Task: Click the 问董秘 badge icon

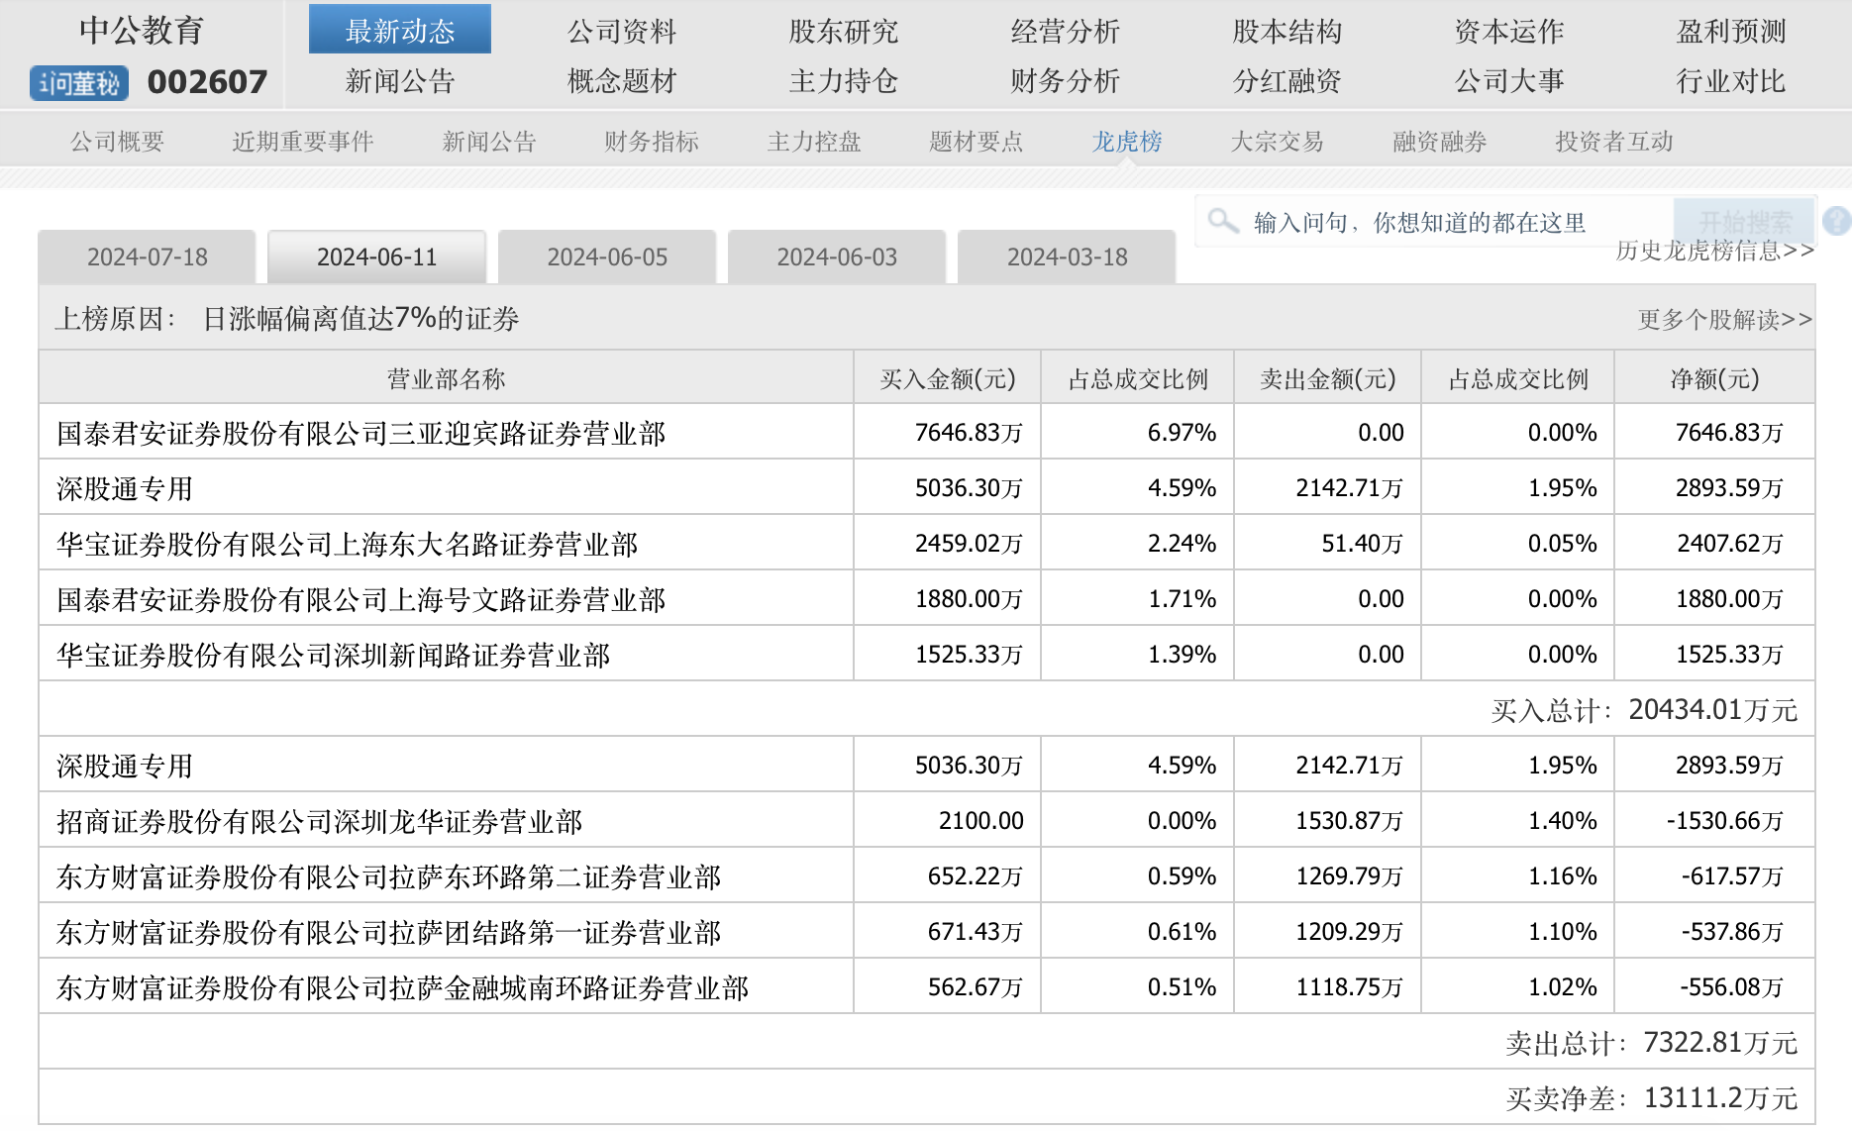Action: coord(79,83)
